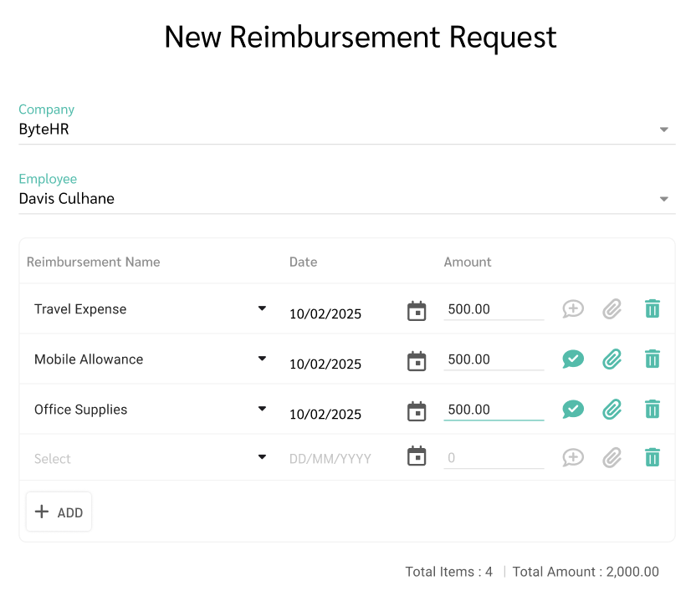Open the Company dropdown showing ByteHR
The height and width of the screenshot is (606, 691).
pos(347,130)
